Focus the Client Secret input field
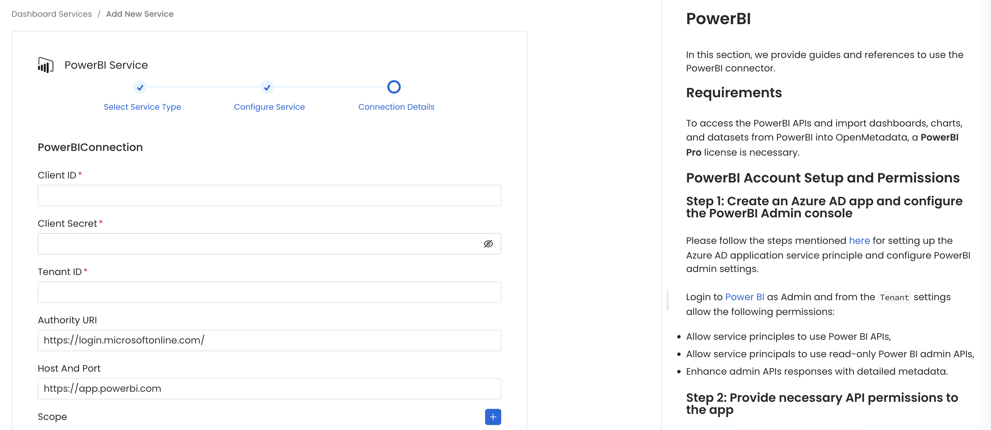Image resolution: width=991 pixels, height=430 pixels. tap(254, 244)
